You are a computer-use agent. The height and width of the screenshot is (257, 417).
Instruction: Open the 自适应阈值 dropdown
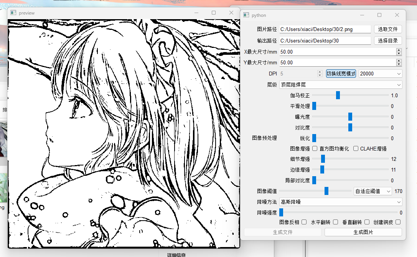click(372, 191)
